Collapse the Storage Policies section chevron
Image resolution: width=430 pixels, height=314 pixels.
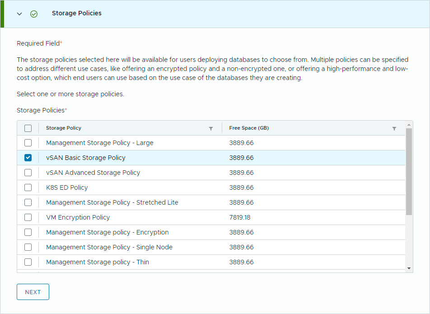pyautogui.click(x=19, y=14)
